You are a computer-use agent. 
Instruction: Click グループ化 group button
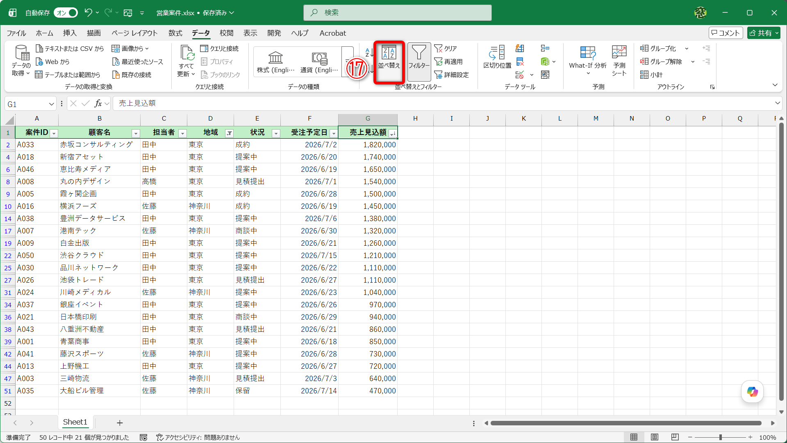pos(658,48)
